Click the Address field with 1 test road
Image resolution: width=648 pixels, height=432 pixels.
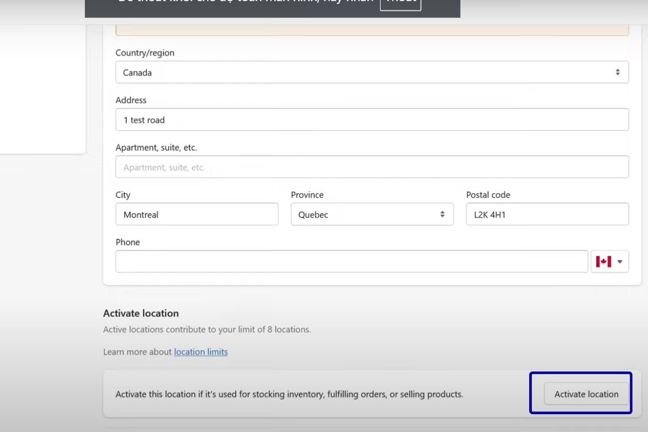coord(372,120)
